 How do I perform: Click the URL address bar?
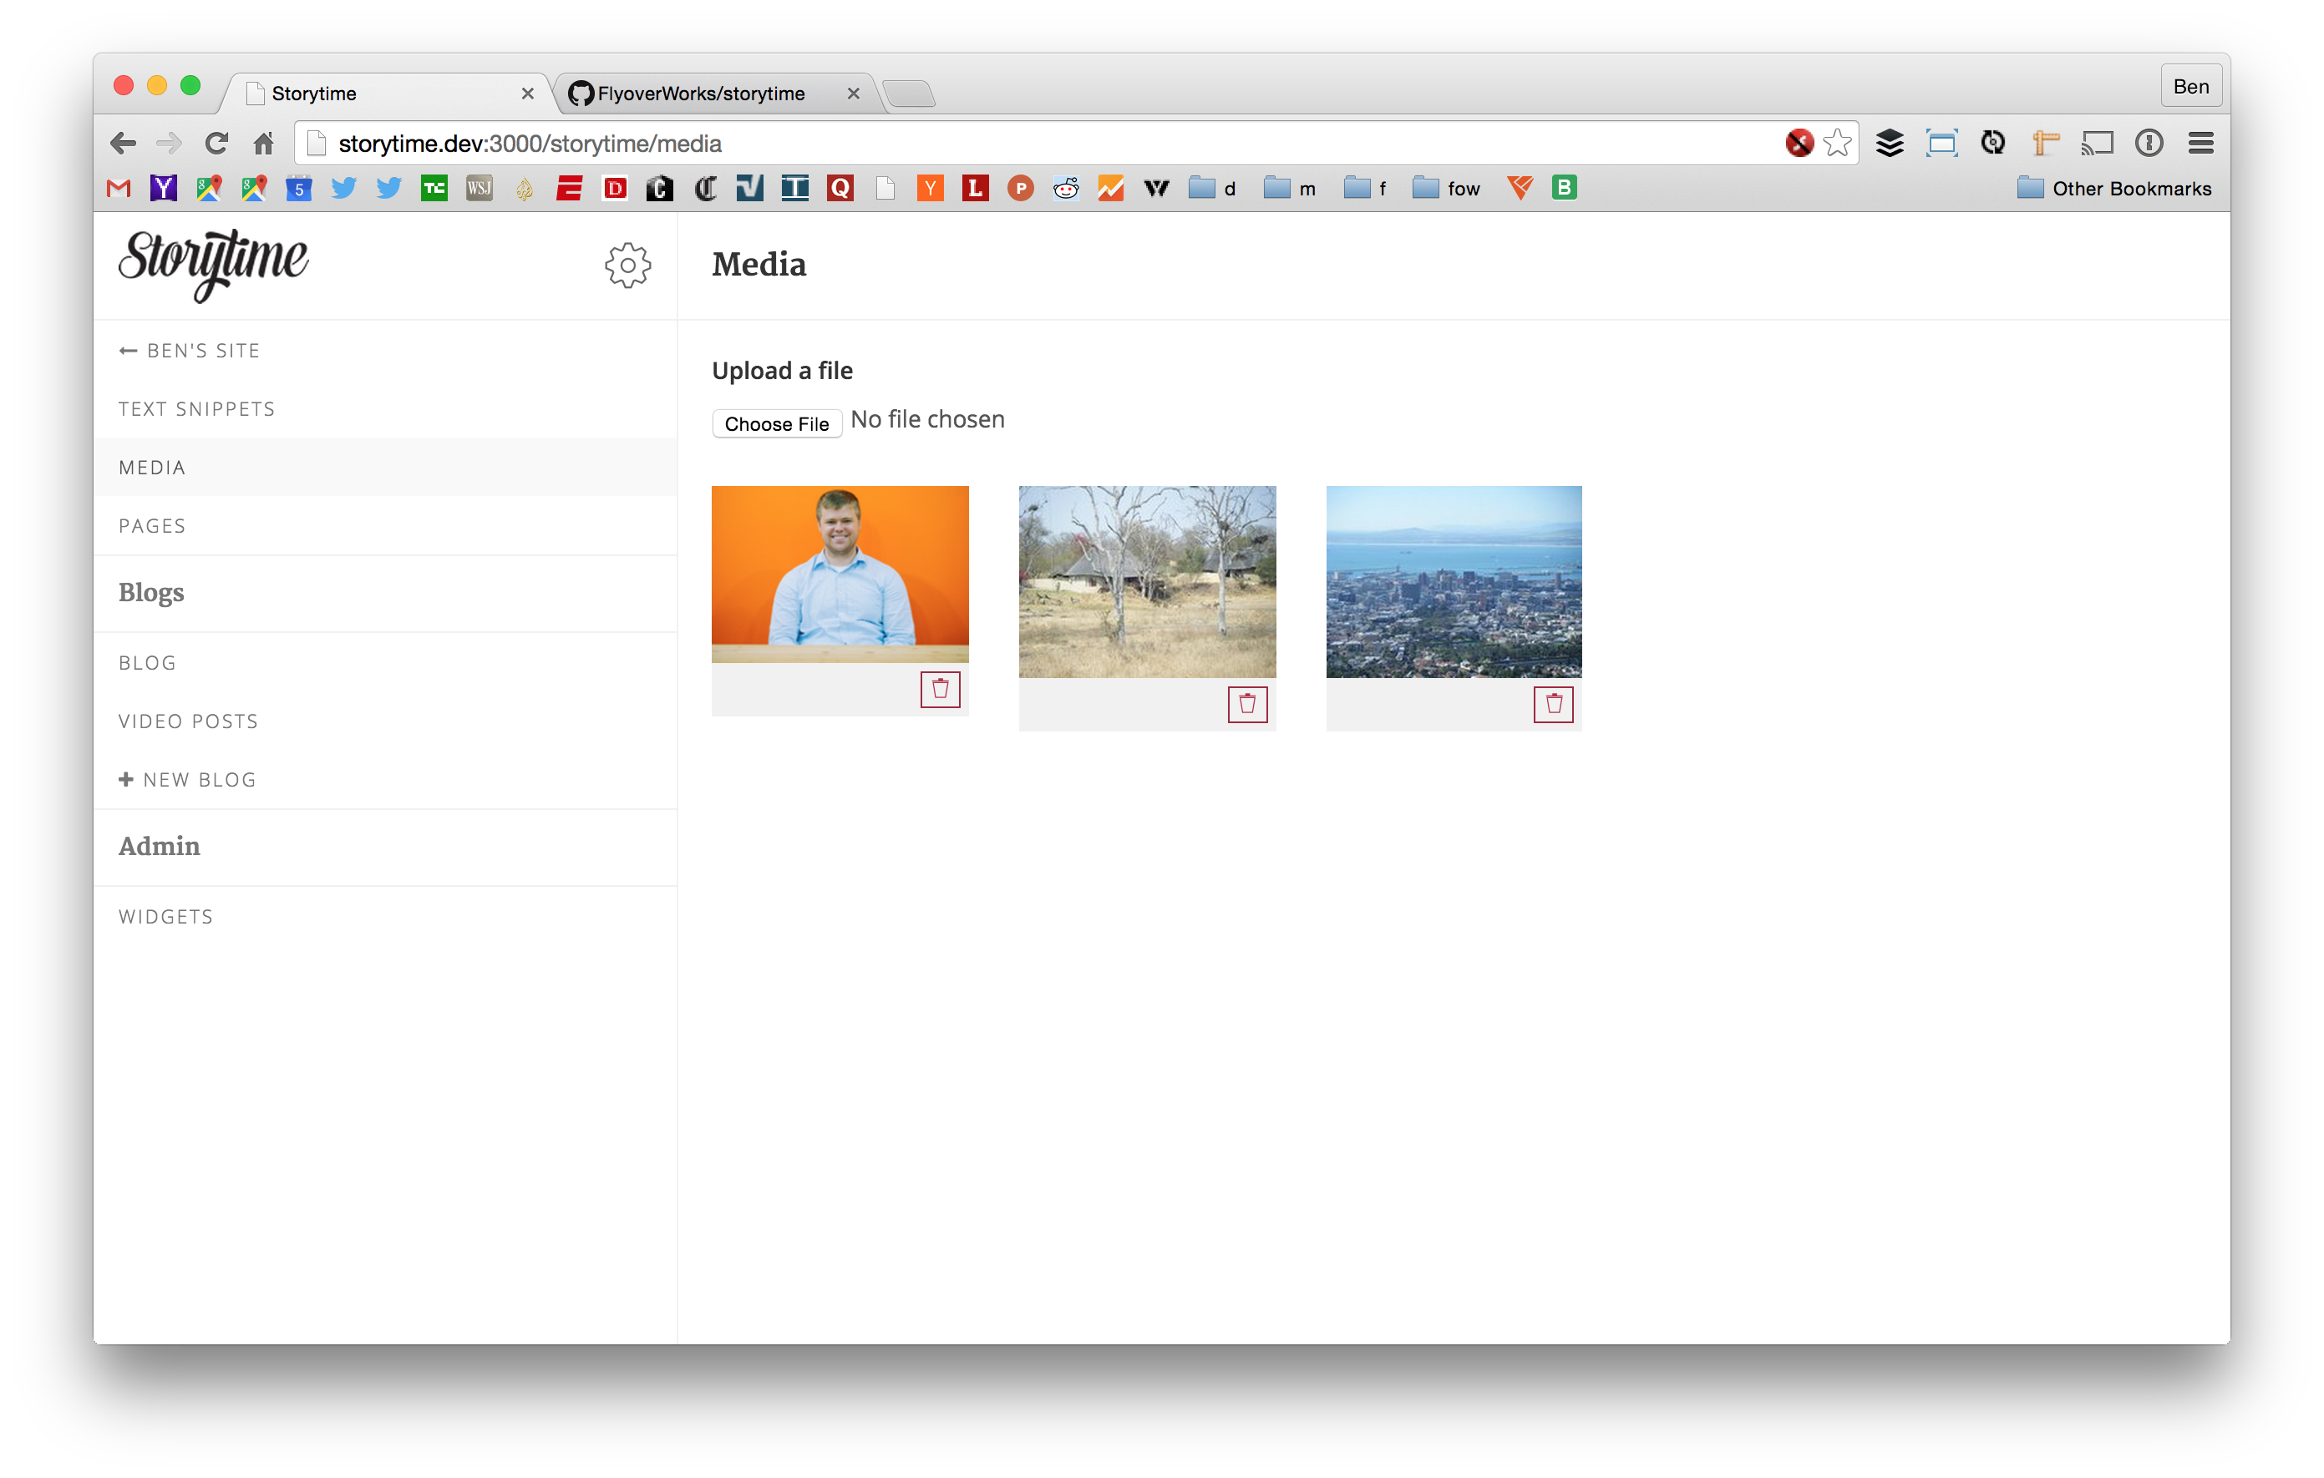[965, 144]
